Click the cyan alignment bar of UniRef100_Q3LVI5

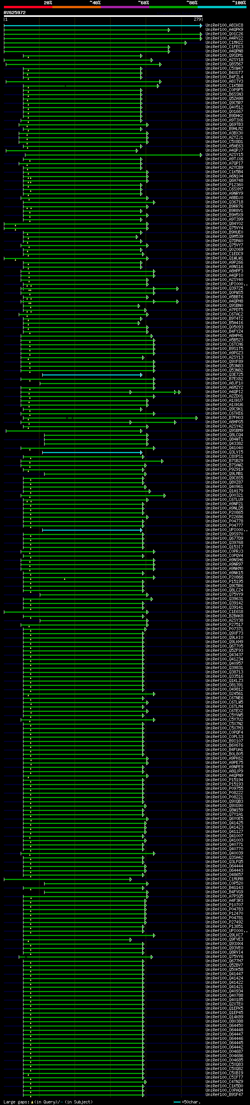(x=92, y=453)
